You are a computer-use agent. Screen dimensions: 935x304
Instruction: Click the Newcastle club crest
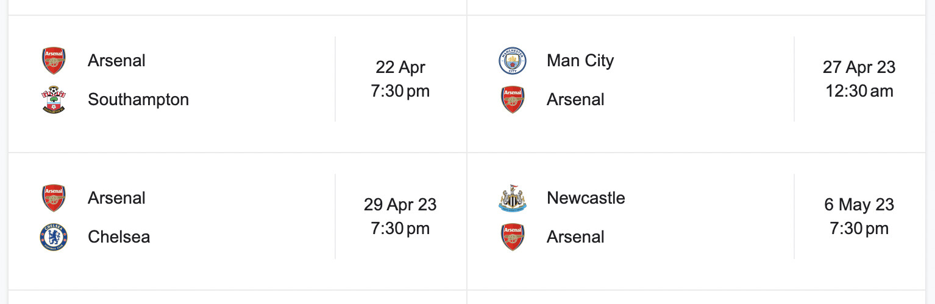click(x=513, y=198)
